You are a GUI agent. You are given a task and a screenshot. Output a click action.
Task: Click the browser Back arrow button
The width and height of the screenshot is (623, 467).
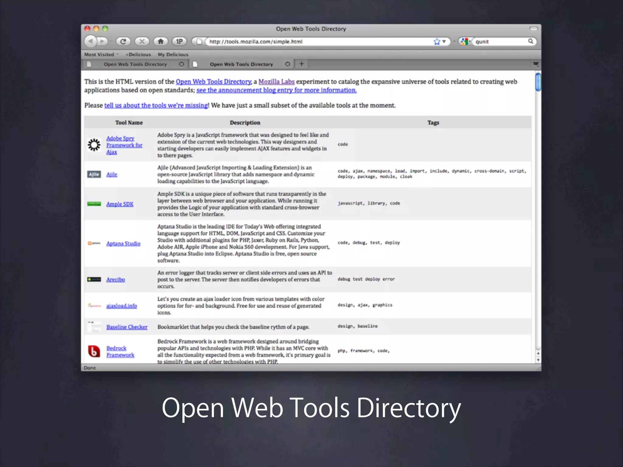point(91,41)
